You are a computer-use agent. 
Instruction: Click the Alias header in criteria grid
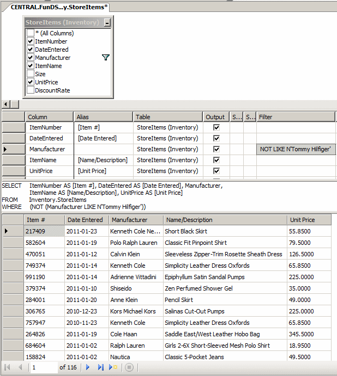pos(103,117)
